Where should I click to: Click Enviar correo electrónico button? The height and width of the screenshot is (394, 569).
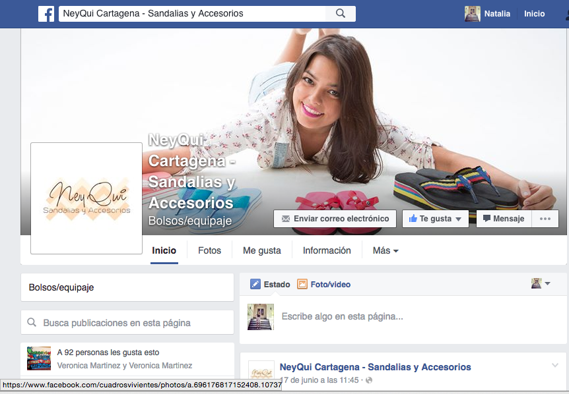click(x=335, y=219)
